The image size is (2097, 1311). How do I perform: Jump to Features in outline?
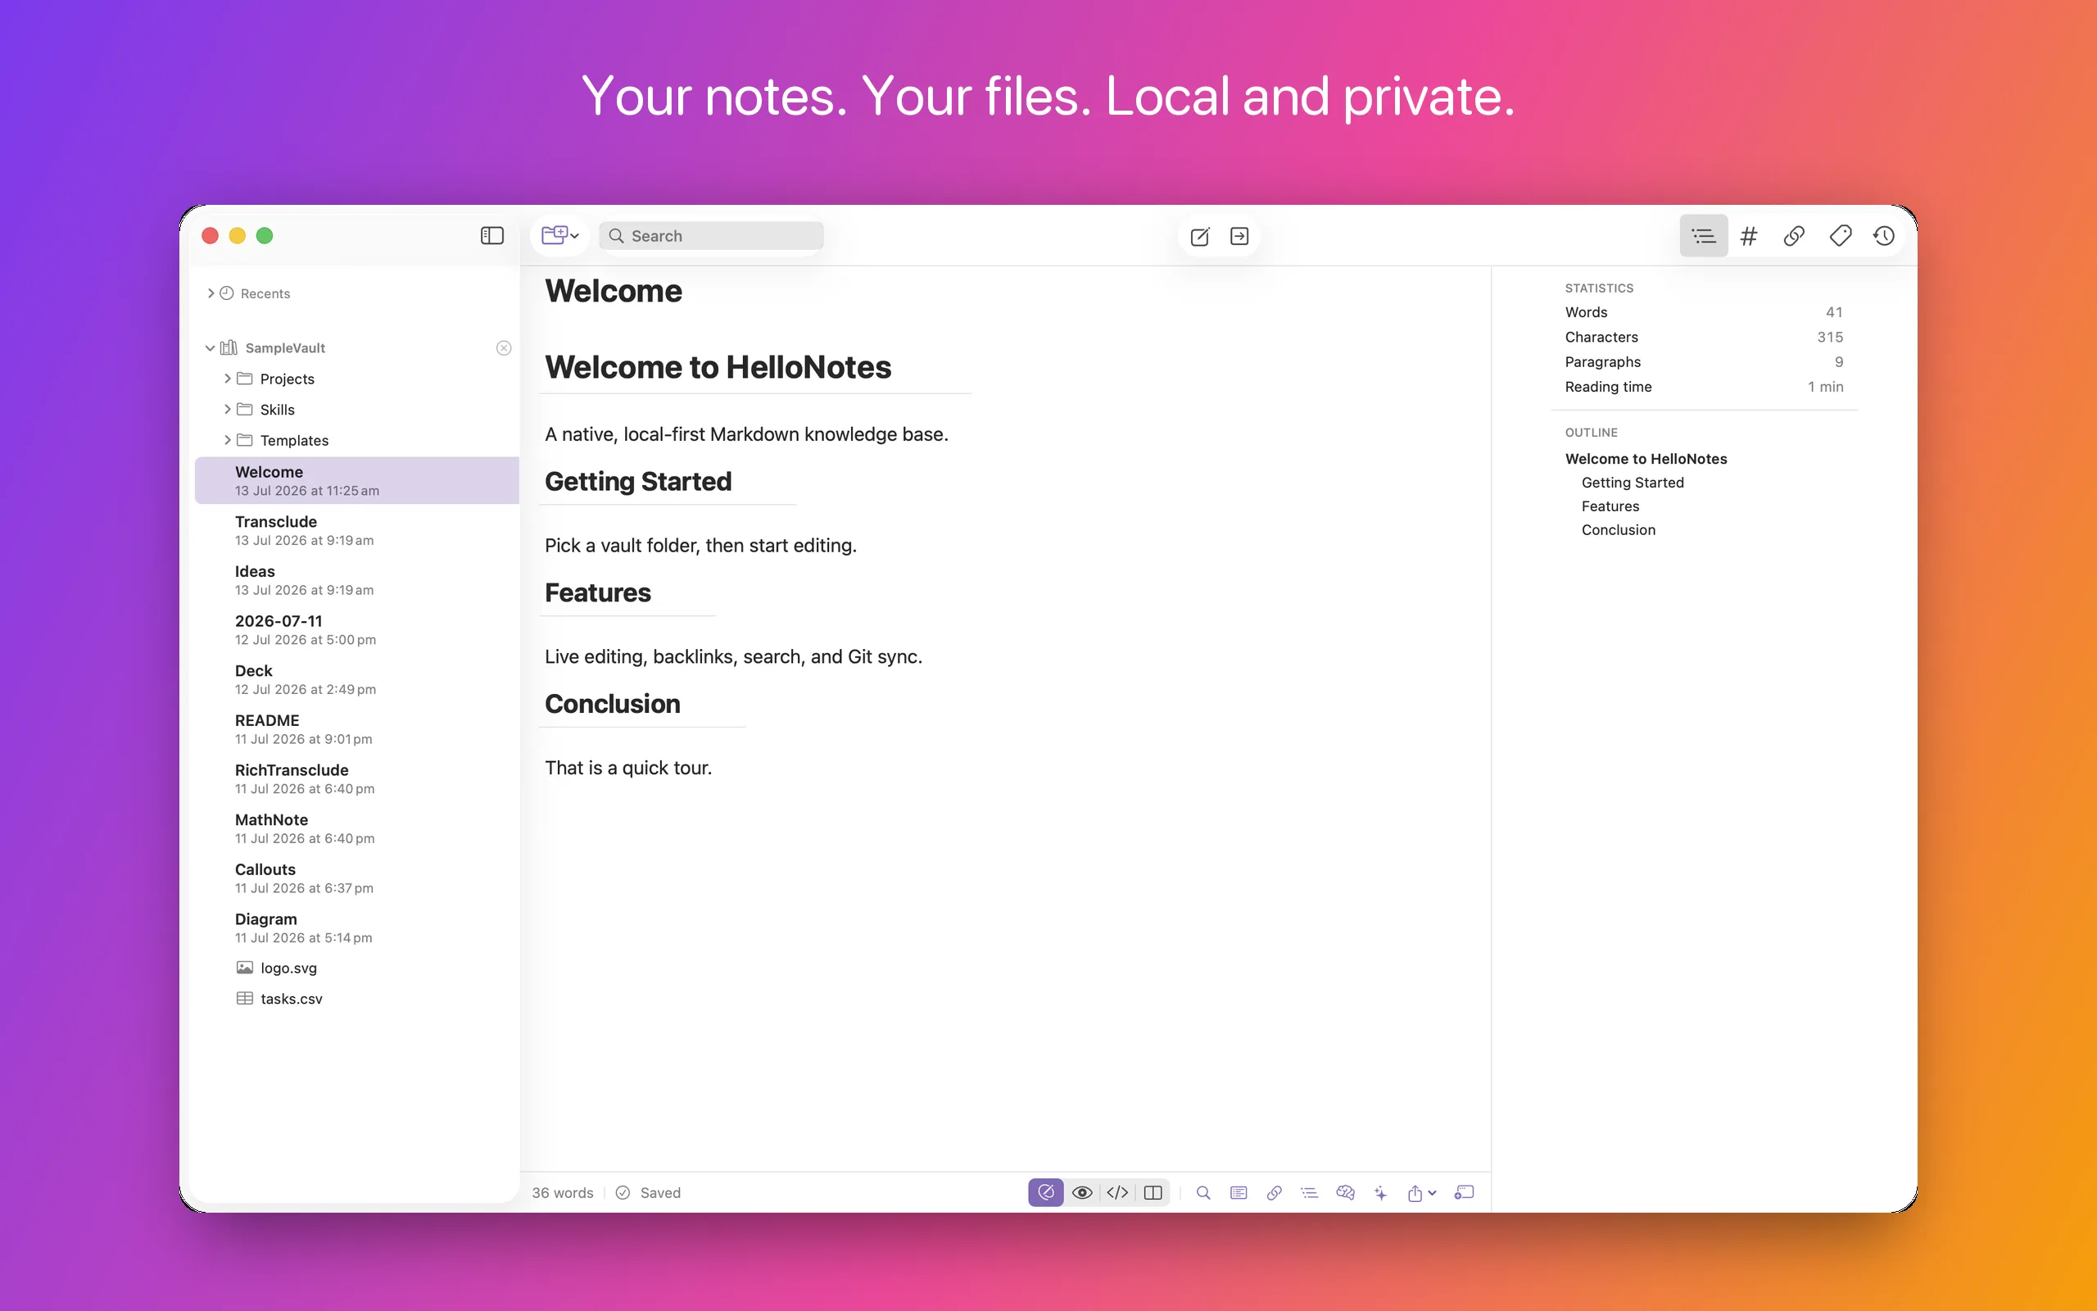pos(1610,506)
